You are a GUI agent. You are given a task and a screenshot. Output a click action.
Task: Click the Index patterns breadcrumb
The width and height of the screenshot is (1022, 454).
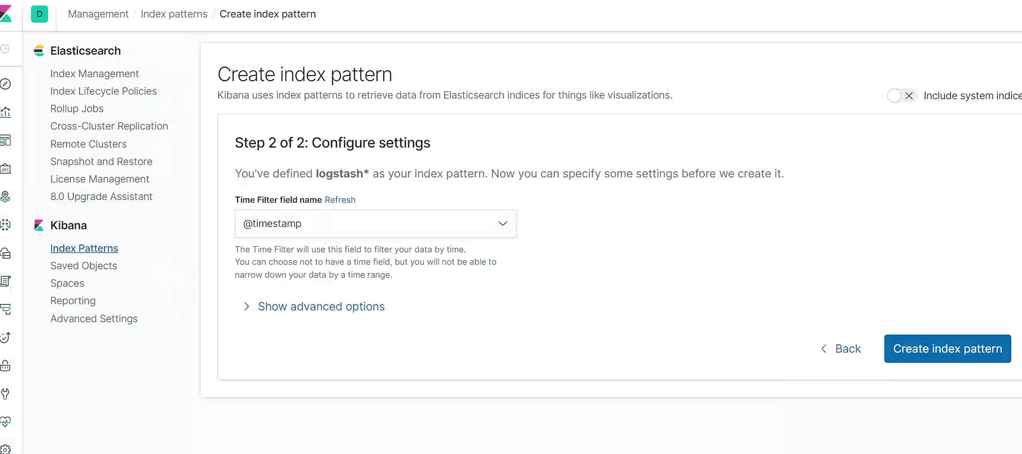[174, 14]
